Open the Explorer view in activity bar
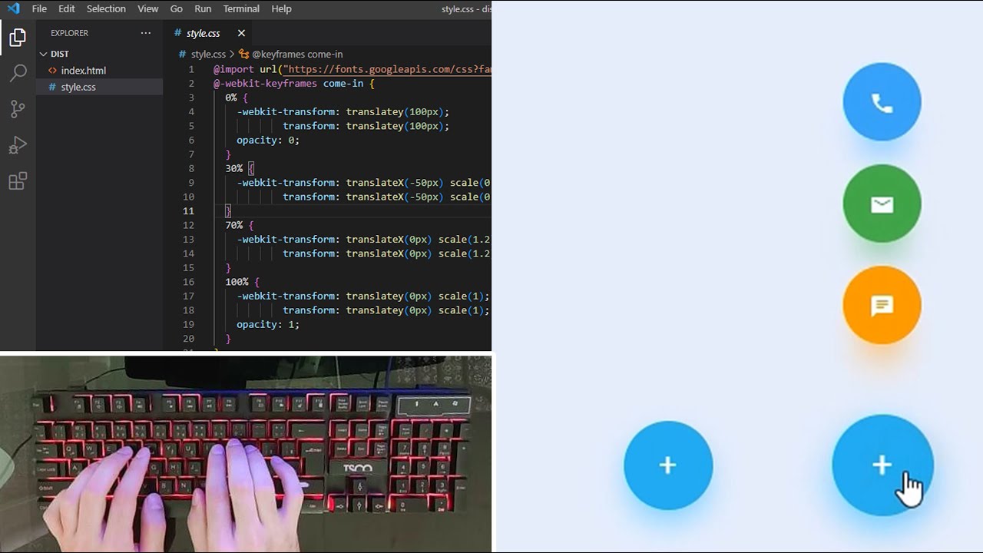 pyautogui.click(x=18, y=37)
